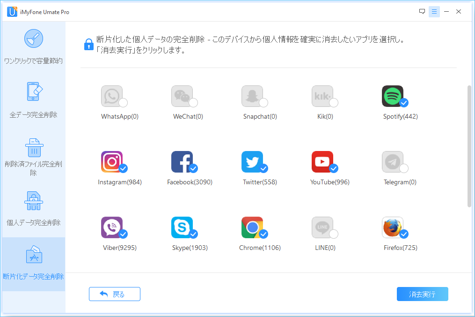The width and height of the screenshot is (475, 317).
Task: Open the feedback chat icon top right
Action: [x=422, y=11]
